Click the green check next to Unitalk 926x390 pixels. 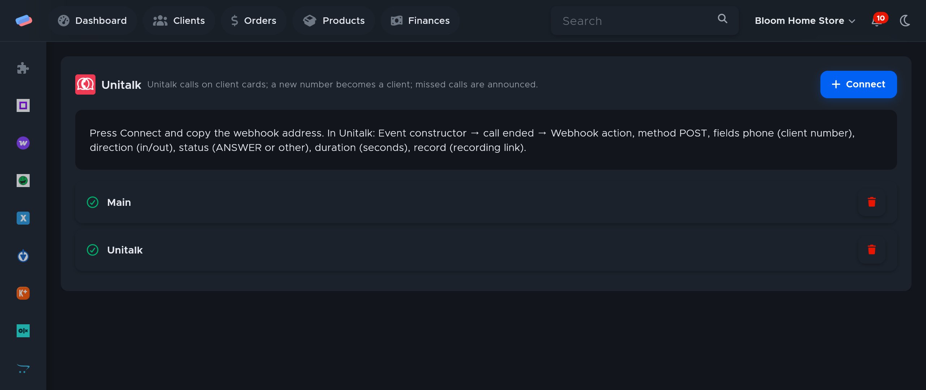pos(93,250)
